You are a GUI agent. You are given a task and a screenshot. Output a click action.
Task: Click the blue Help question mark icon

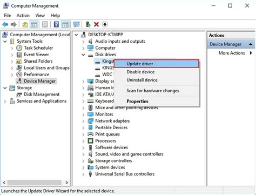56,24
